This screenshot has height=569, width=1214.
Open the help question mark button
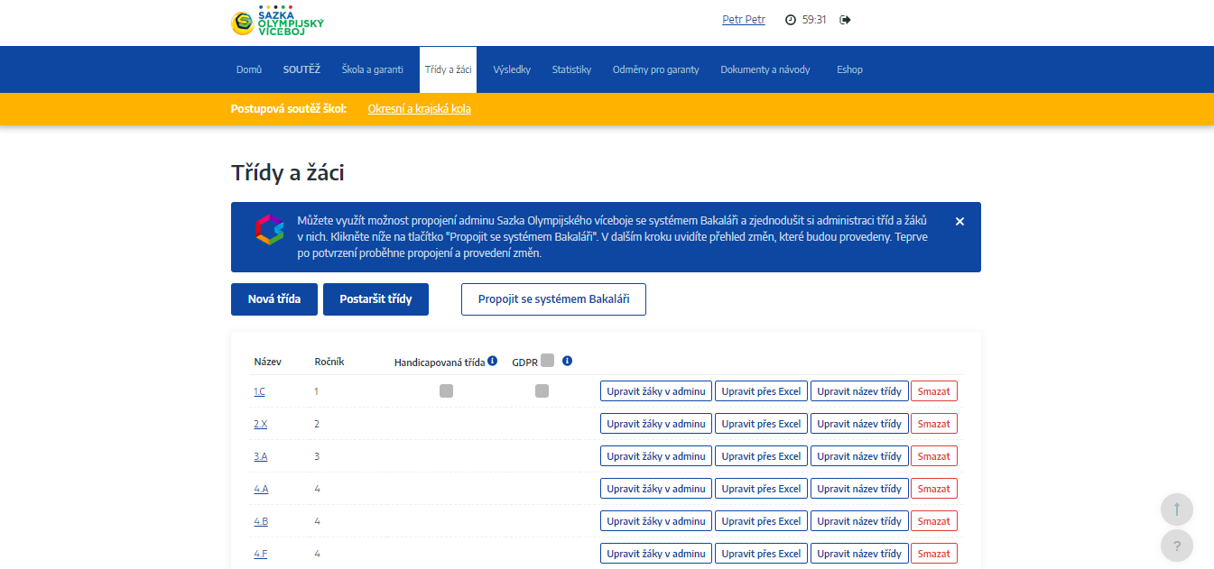pyautogui.click(x=1176, y=546)
